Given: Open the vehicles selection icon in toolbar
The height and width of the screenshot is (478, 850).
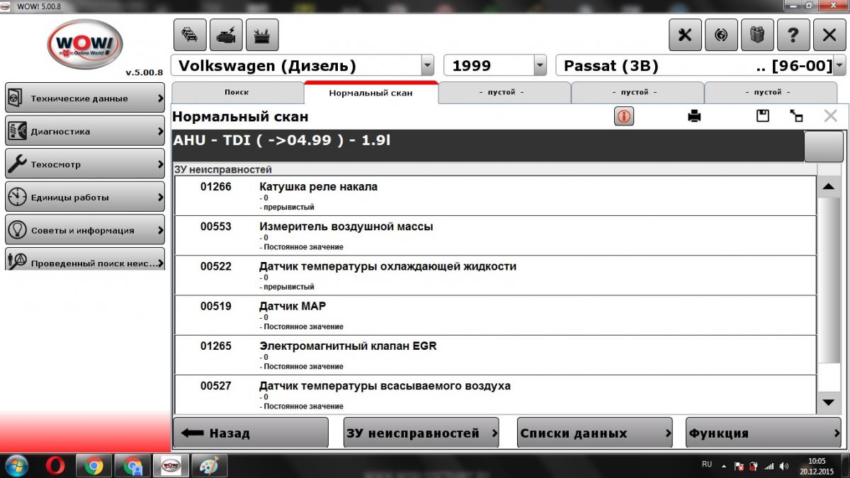Looking at the screenshot, I should 190,35.
